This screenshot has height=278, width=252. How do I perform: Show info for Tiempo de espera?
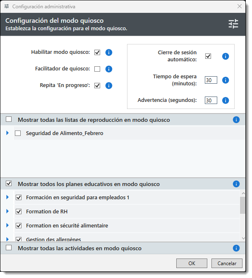[226, 80]
